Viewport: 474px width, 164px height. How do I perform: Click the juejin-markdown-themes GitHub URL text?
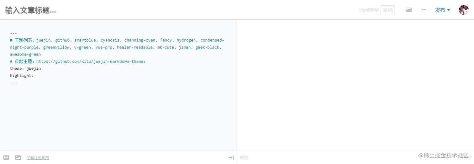tap(91, 61)
